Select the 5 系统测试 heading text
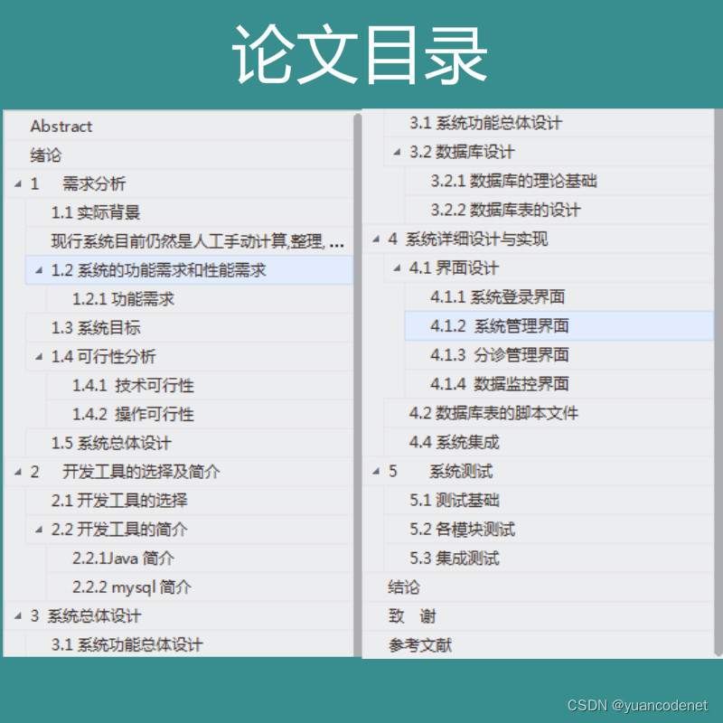 coord(440,471)
